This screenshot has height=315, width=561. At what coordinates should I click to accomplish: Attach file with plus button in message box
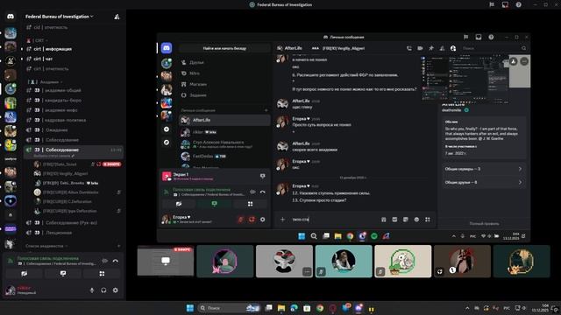[x=282, y=220]
